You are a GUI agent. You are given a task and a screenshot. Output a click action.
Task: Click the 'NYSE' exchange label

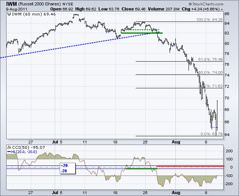click(68, 4)
